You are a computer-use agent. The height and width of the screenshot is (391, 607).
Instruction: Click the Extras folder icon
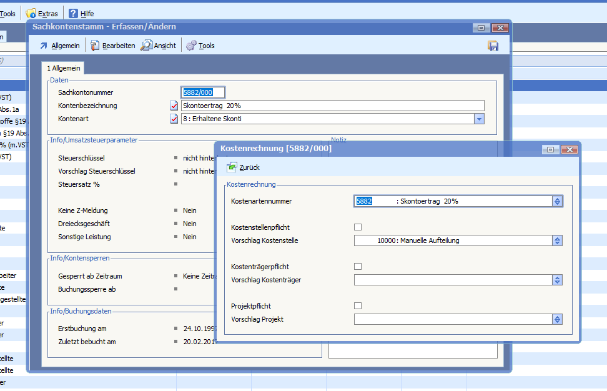pyautogui.click(x=31, y=13)
